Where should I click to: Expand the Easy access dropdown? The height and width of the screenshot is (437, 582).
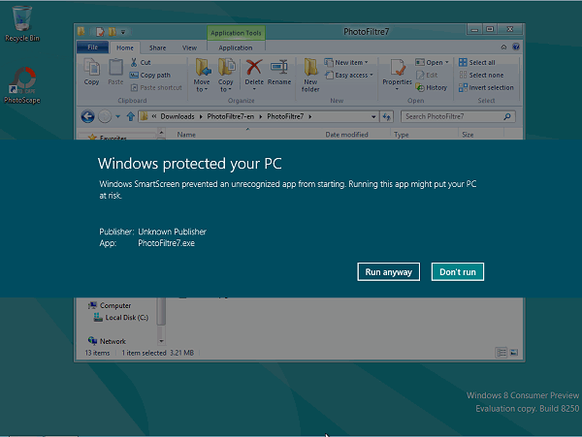pyautogui.click(x=348, y=75)
